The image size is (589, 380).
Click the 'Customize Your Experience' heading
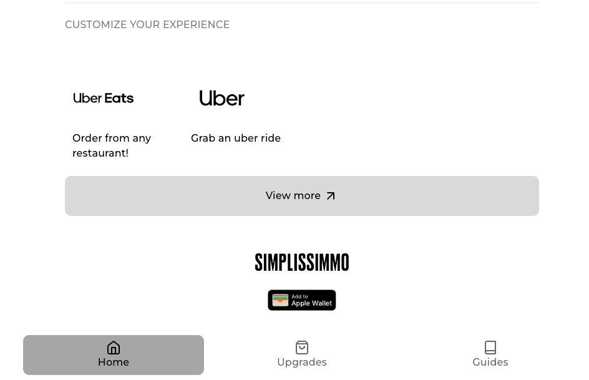point(147,24)
